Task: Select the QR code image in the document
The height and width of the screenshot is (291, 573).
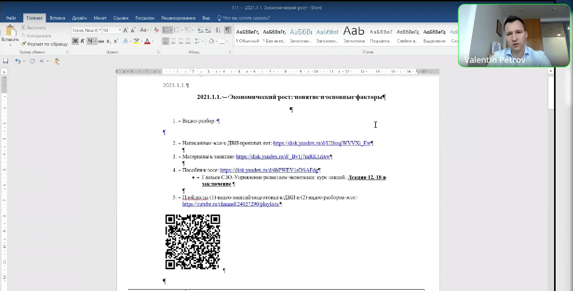Action: 193,242
